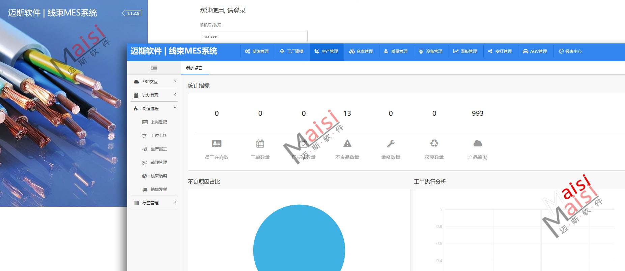This screenshot has height=271, width=625.
Task: Click the line chart icon of 看板管理
Action: (x=456, y=51)
